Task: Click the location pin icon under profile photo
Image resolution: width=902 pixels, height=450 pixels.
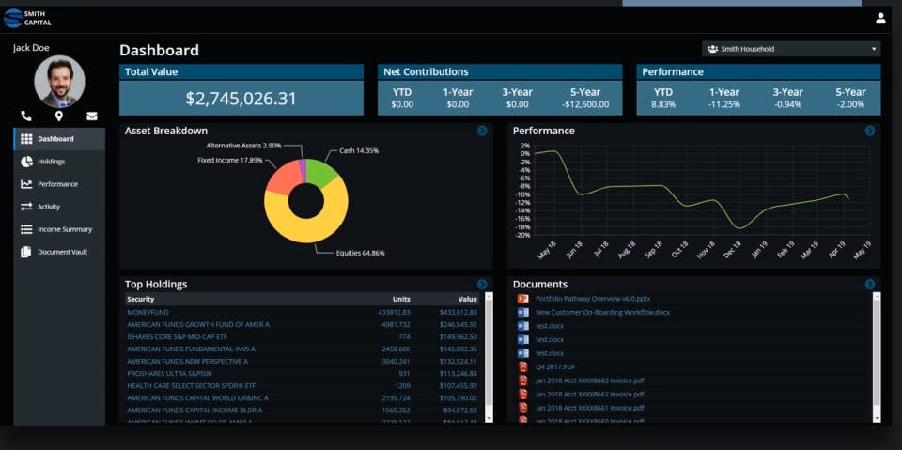Action: pyautogui.click(x=59, y=116)
